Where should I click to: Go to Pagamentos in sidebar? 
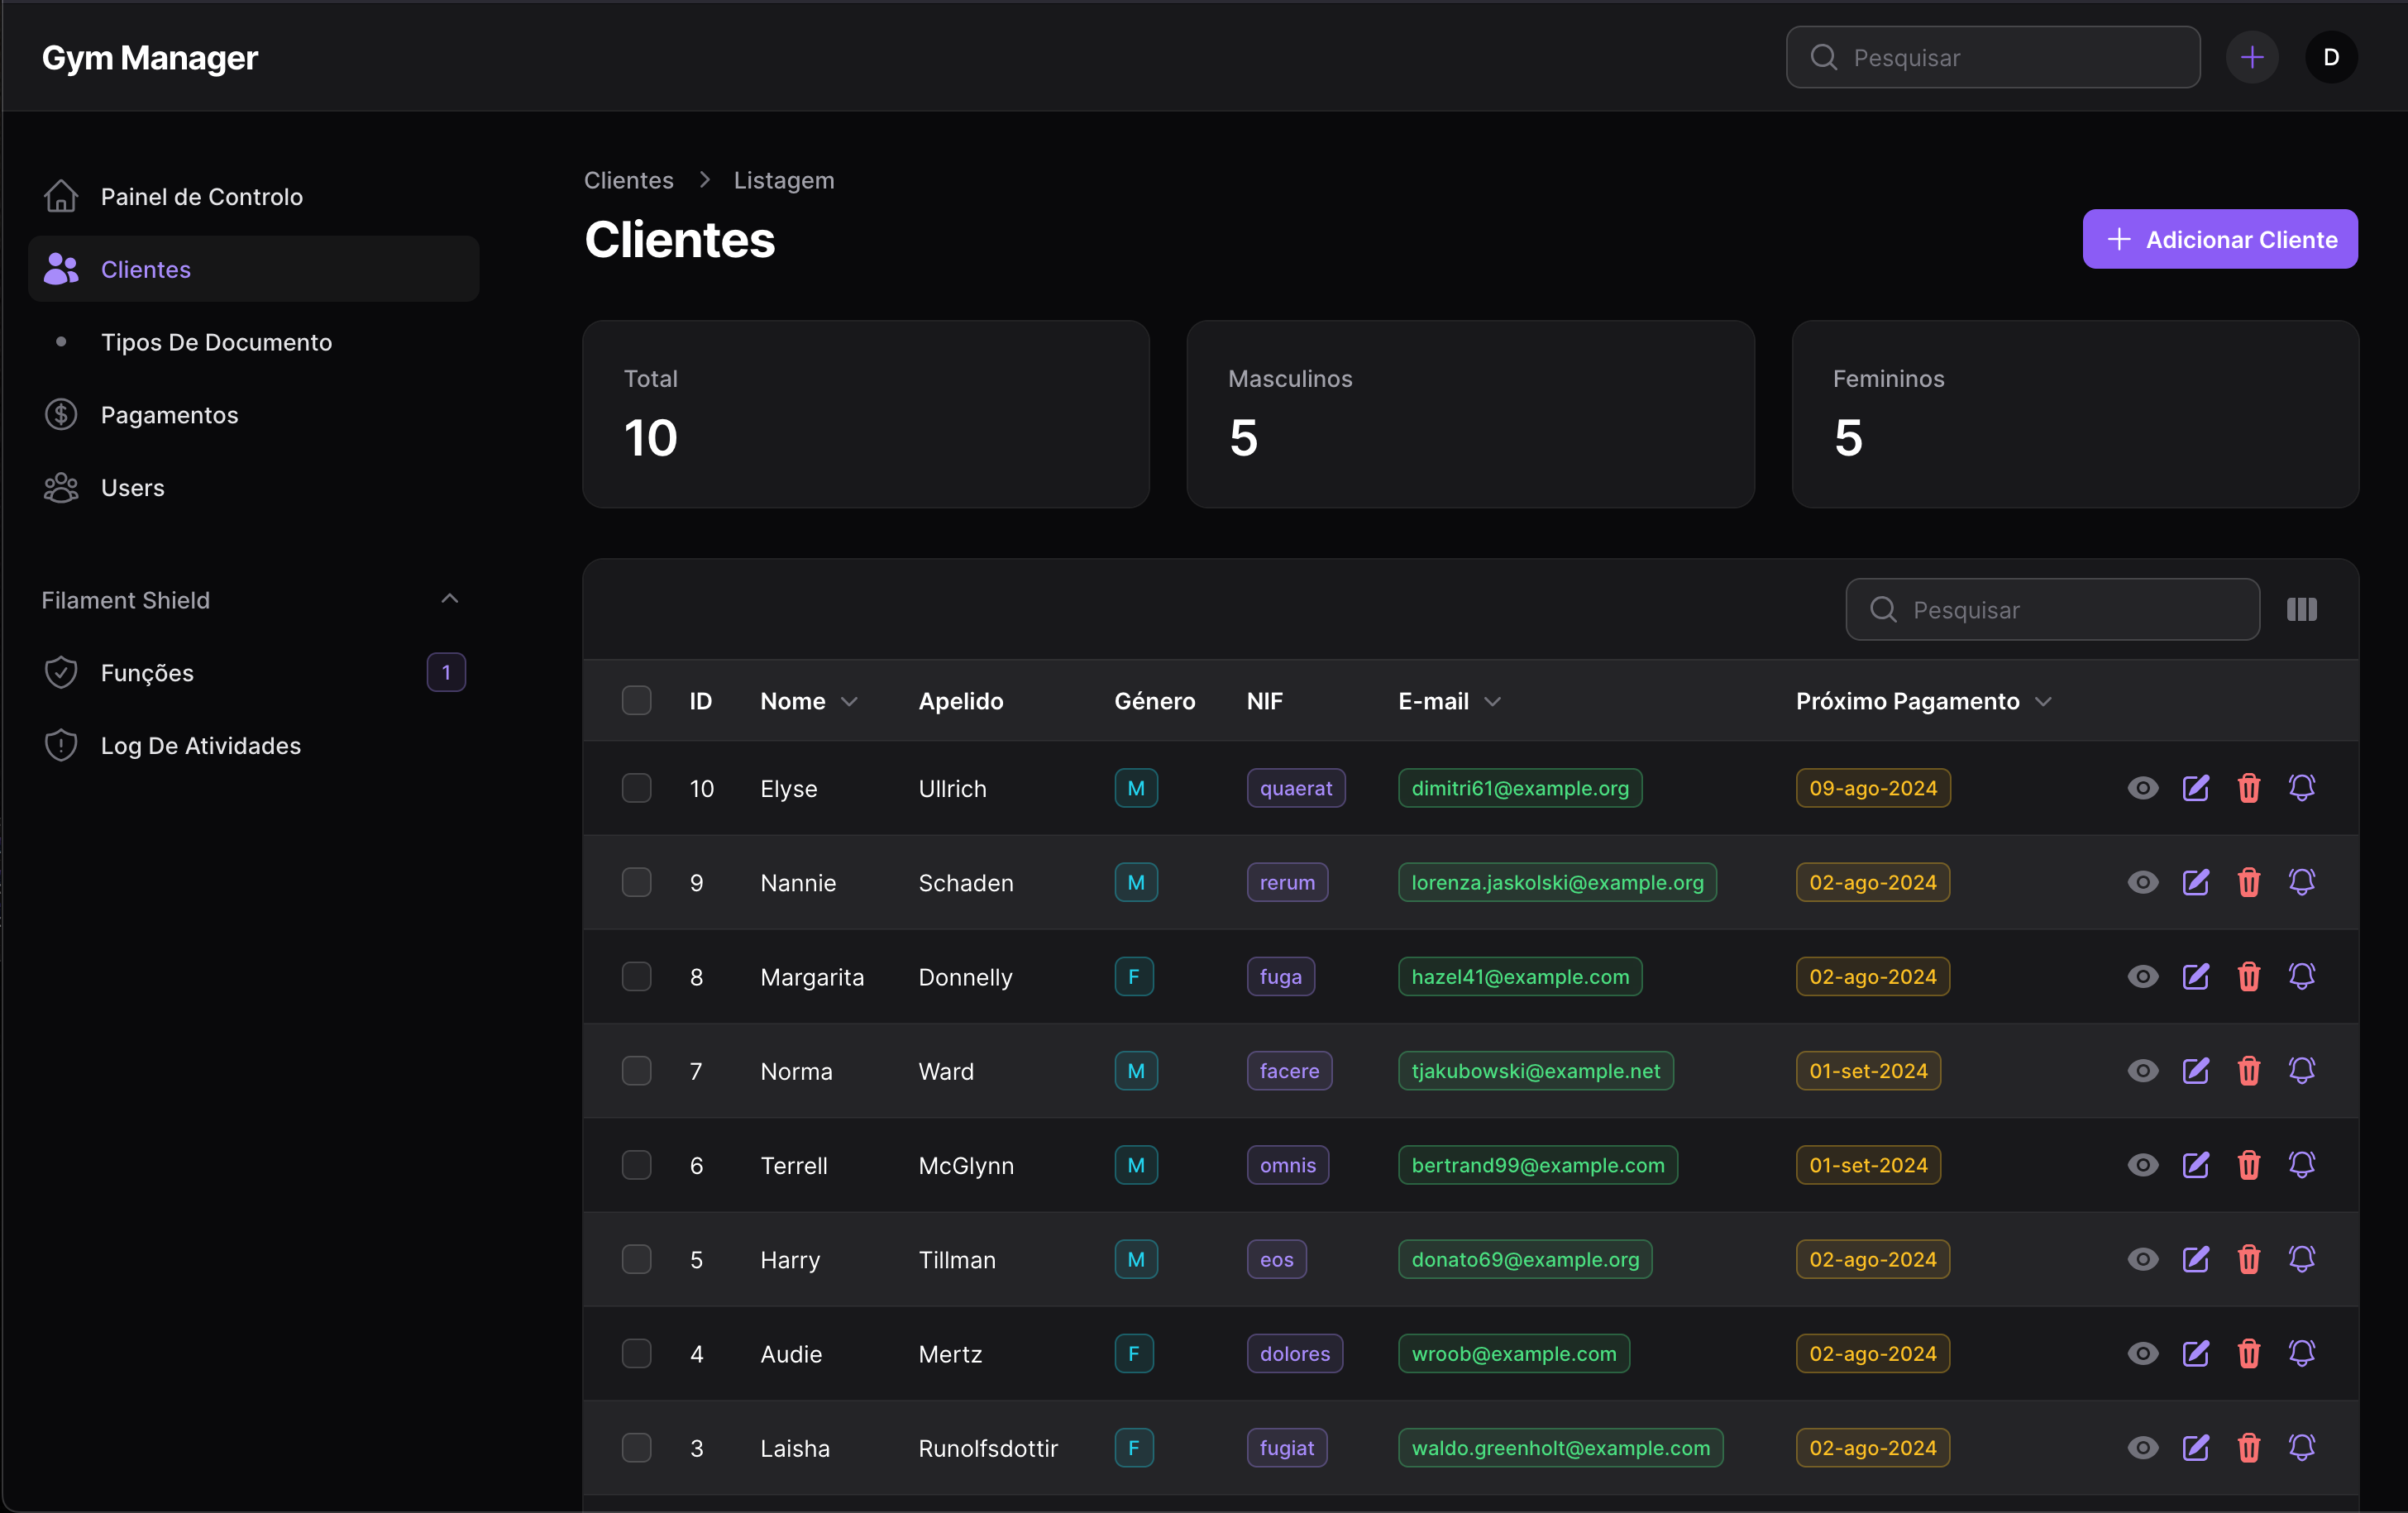point(253,415)
